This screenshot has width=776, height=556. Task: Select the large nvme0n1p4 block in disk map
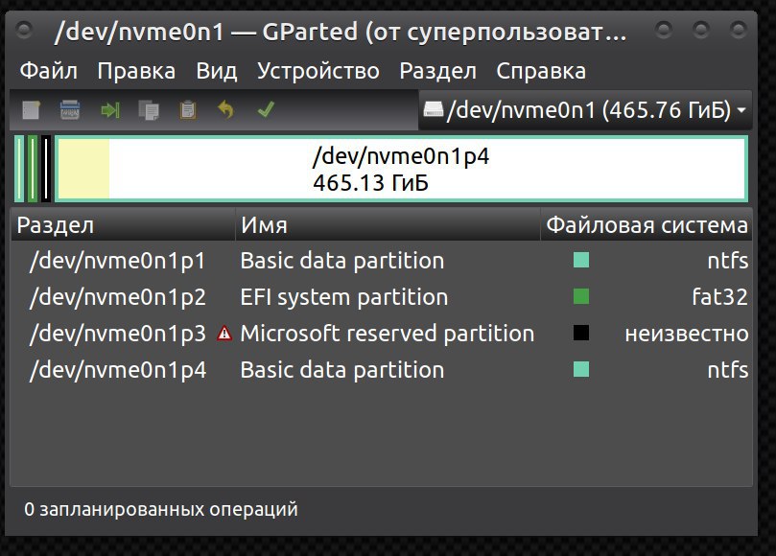(x=401, y=169)
